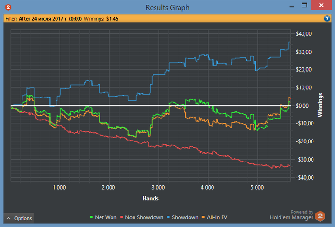Click the 4 000 hands axis label
Image resolution: width=335 pixels, height=227 pixels.
(207, 187)
